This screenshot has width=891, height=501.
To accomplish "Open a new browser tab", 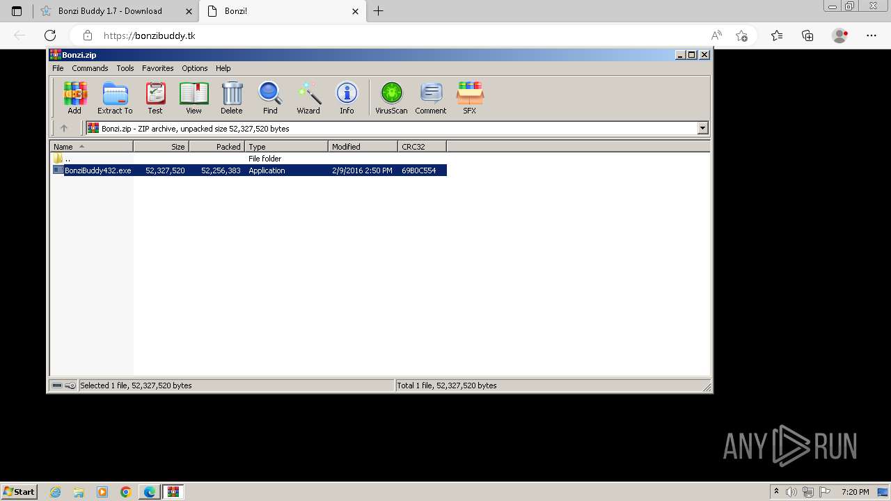I will [378, 11].
